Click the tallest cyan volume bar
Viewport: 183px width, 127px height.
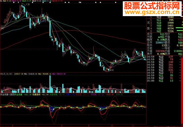pos(50,84)
